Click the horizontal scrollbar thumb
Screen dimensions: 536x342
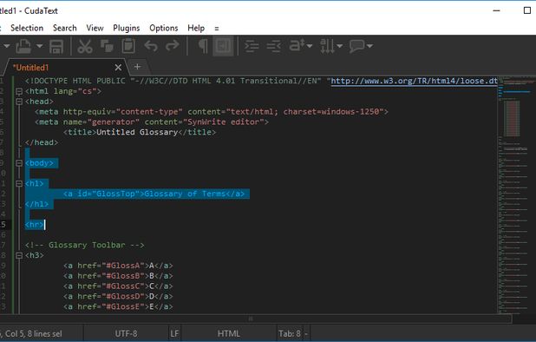click(x=251, y=319)
